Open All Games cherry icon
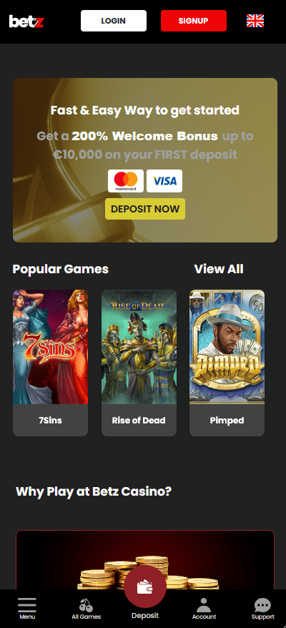The height and width of the screenshot is (628, 286). tap(86, 605)
